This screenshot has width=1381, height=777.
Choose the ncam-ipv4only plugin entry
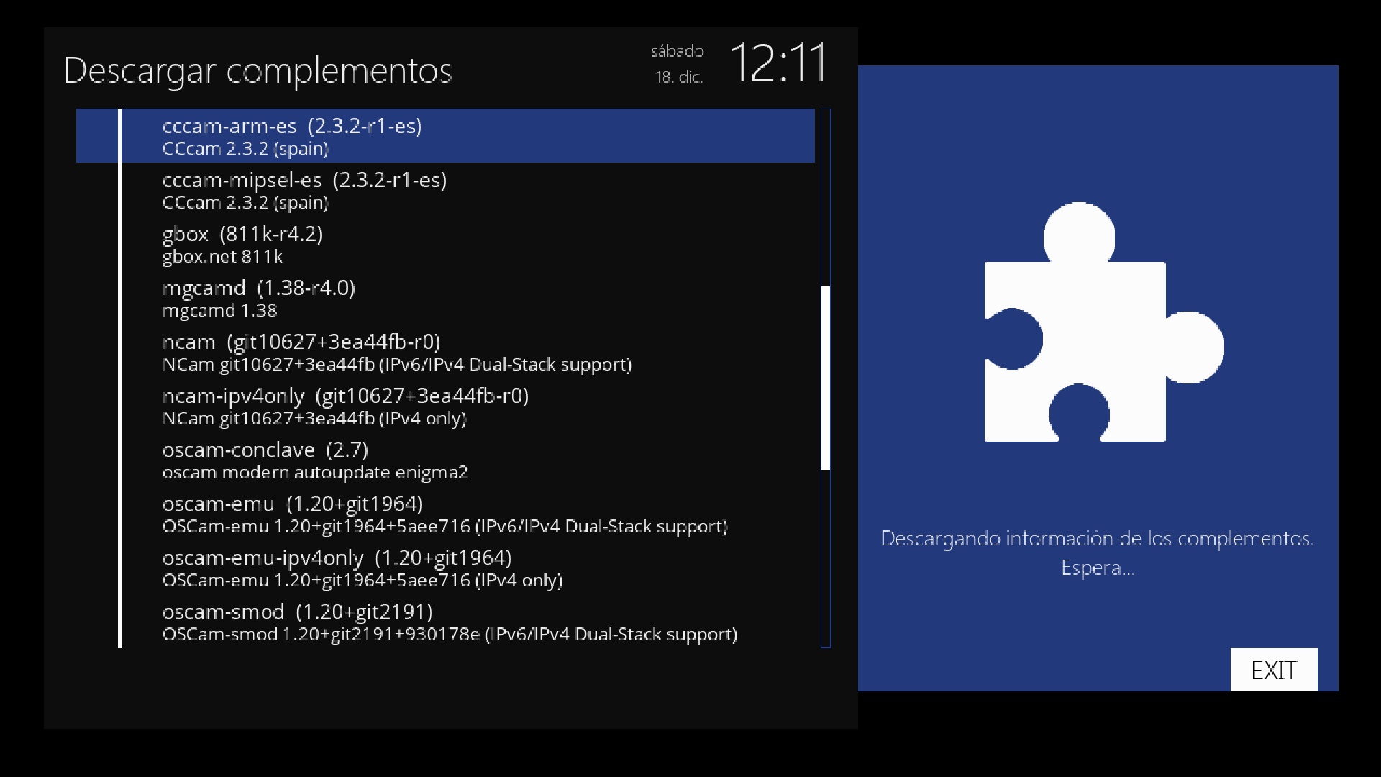click(445, 406)
